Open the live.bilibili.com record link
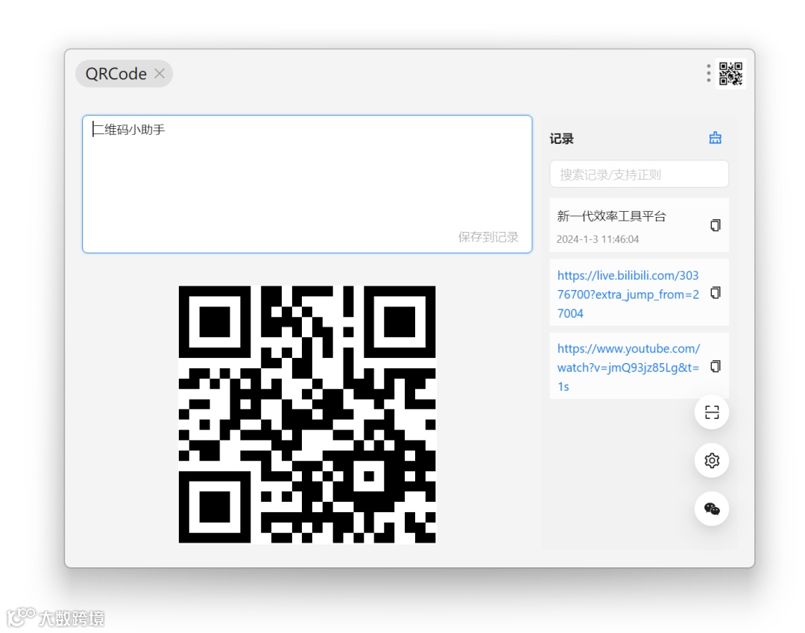The image size is (805, 633). [x=628, y=295]
